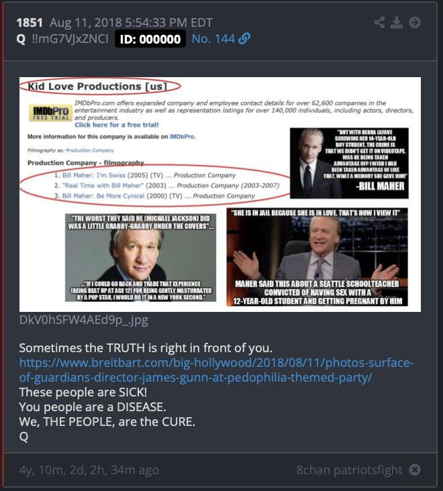Open post No. 144 link
The image size is (443, 491).
213,39
